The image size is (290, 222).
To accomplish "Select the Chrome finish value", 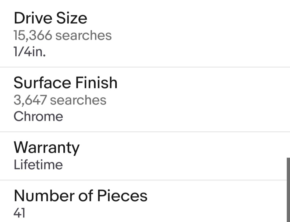I will (38, 116).
